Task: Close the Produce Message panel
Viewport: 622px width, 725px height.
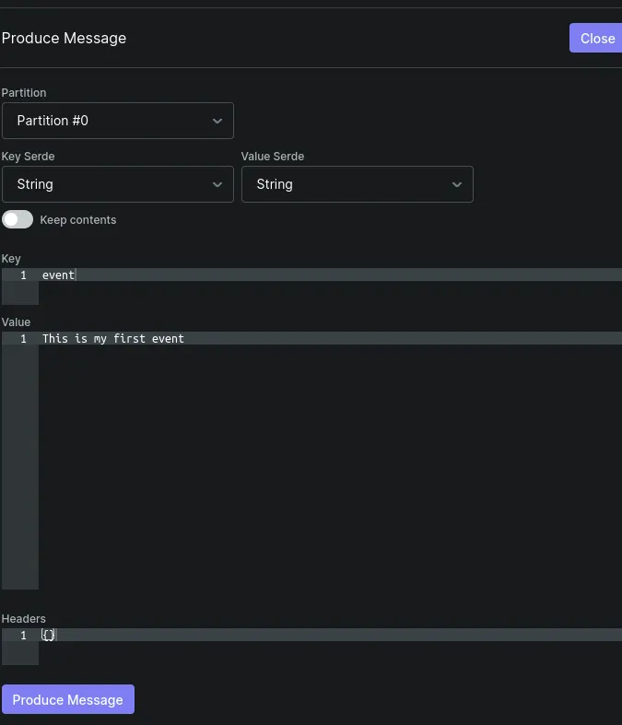Action: (595, 38)
